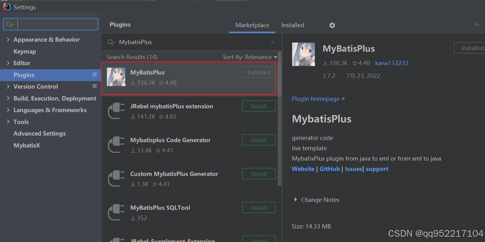This screenshot has height=242, width=485.
Task: Expand Languages & Frameworks
Action: [8, 110]
